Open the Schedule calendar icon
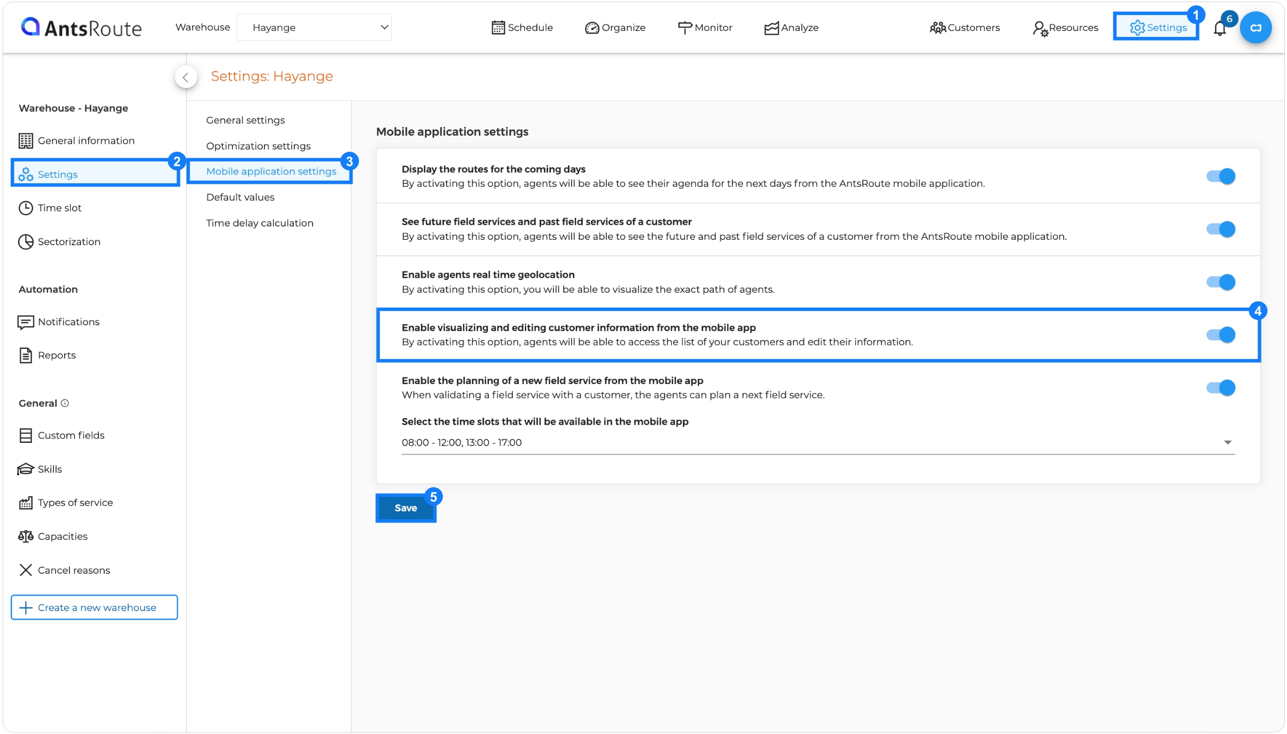 coord(498,28)
